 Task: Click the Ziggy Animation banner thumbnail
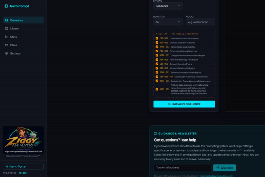click(x=23, y=140)
